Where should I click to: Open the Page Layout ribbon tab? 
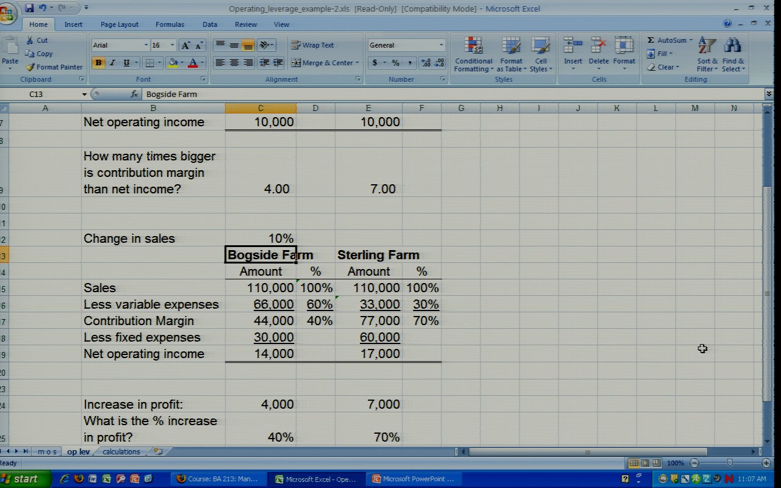120,24
